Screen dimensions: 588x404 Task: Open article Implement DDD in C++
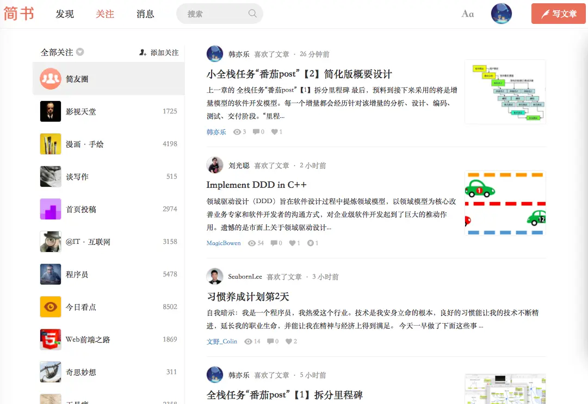click(x=257, y=185)
